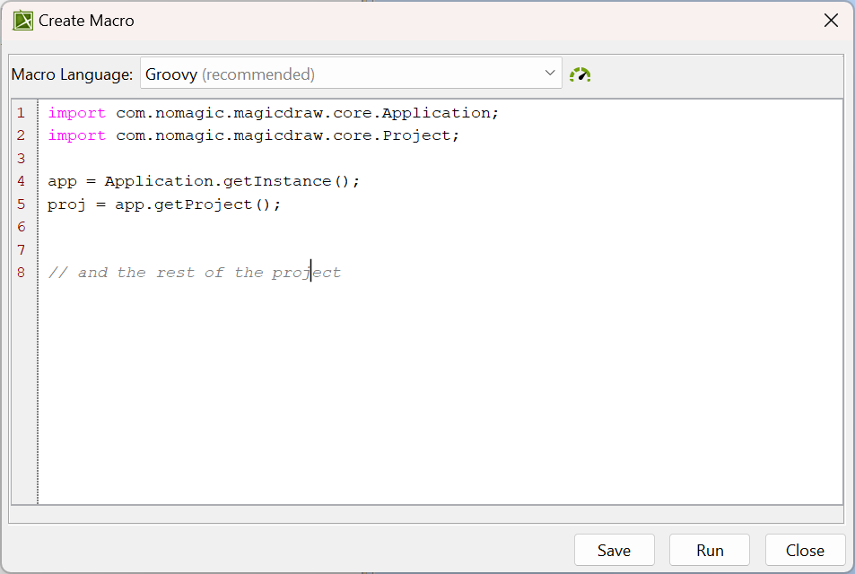This screenshot has height=574, width=855.
Task: Close the Create Macro dialog with the X
Action: [x=831, y=20]
